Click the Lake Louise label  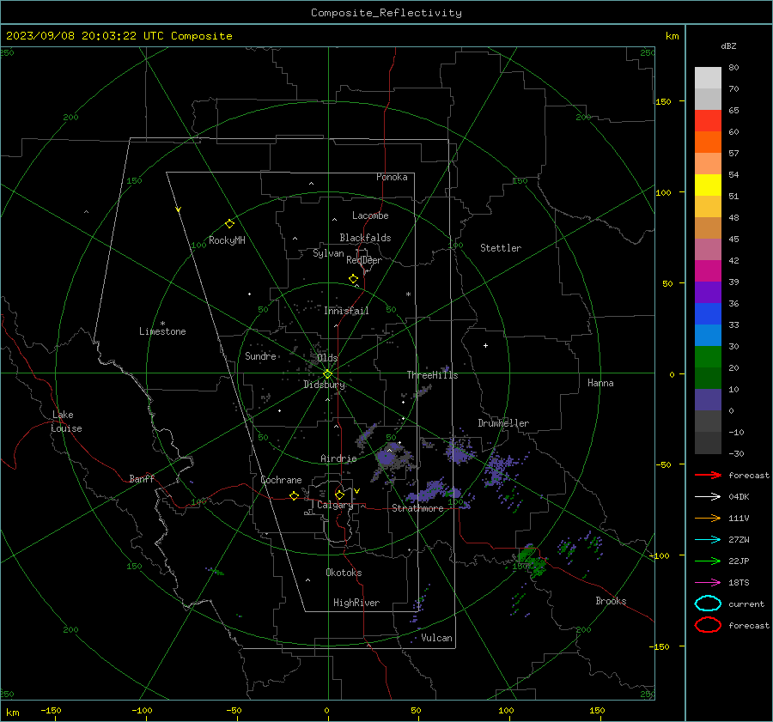pos(66,422)
